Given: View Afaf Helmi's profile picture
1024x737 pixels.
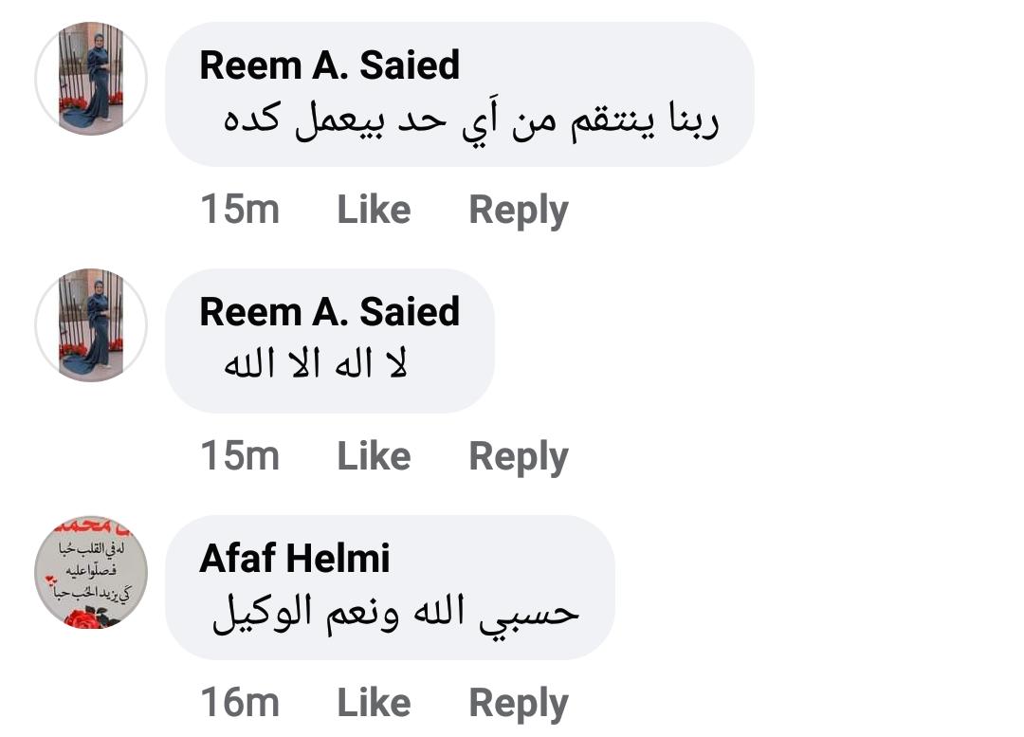Looking at the screenshot, I should [91, 572].
